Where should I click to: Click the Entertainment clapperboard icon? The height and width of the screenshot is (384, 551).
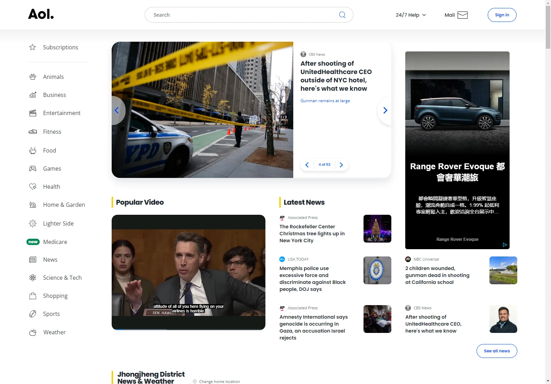(33, 113)
